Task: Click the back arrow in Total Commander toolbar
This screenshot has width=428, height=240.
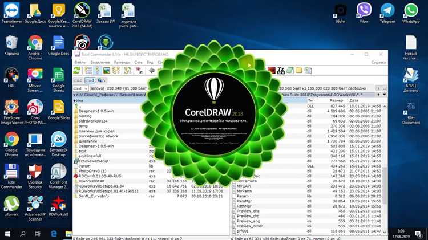Action: [x=151, y=71]
